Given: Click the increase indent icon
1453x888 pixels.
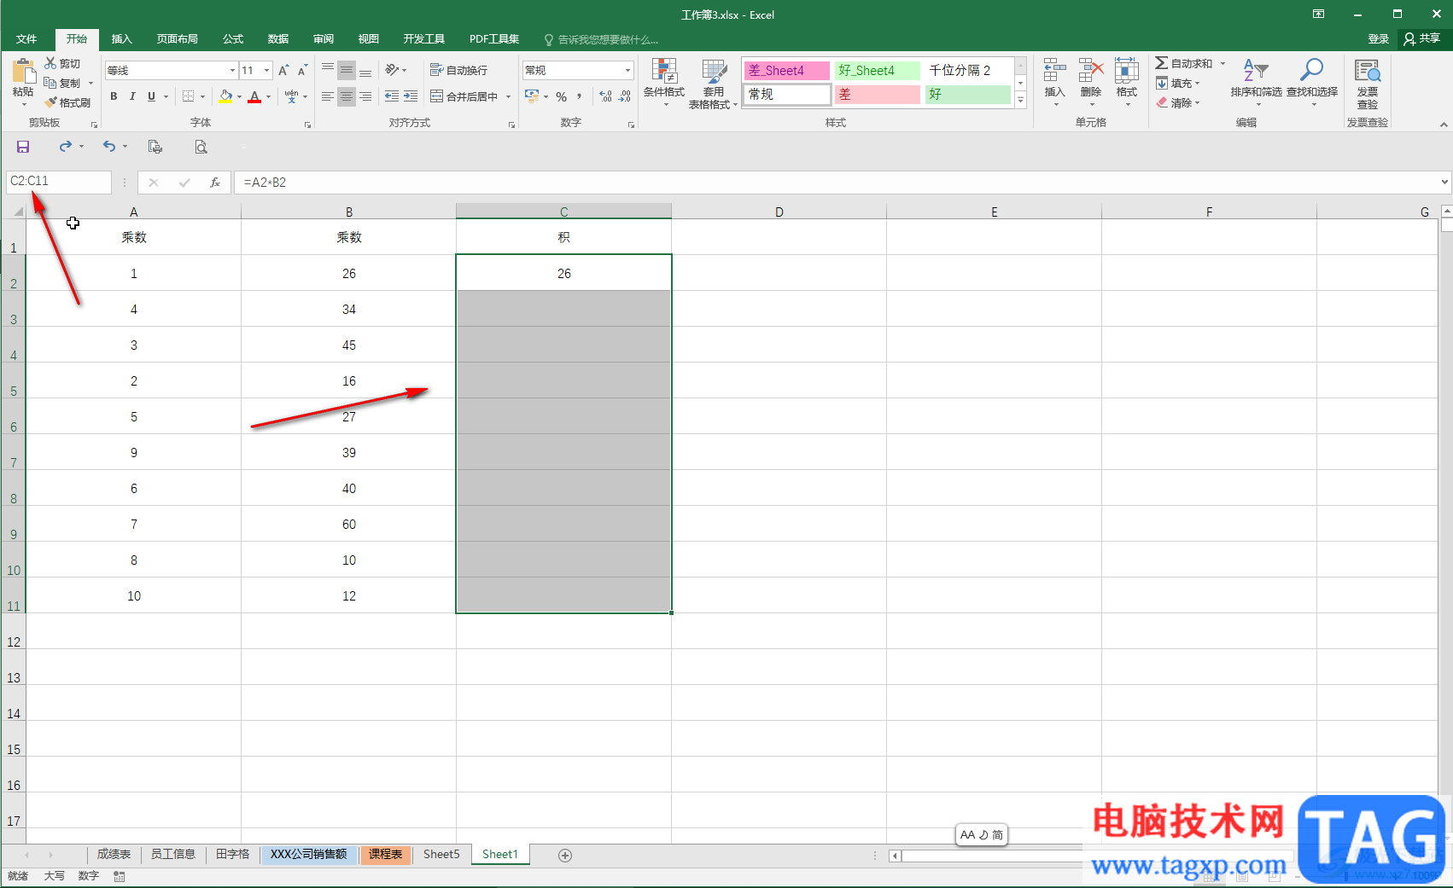Looking at the screenshot, I should (411, 96).
